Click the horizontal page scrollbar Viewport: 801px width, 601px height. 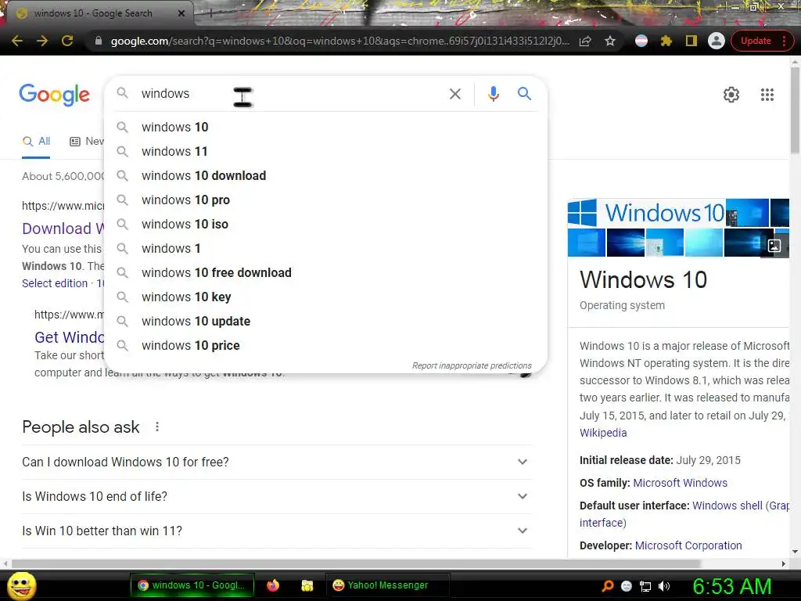[356, 563]
